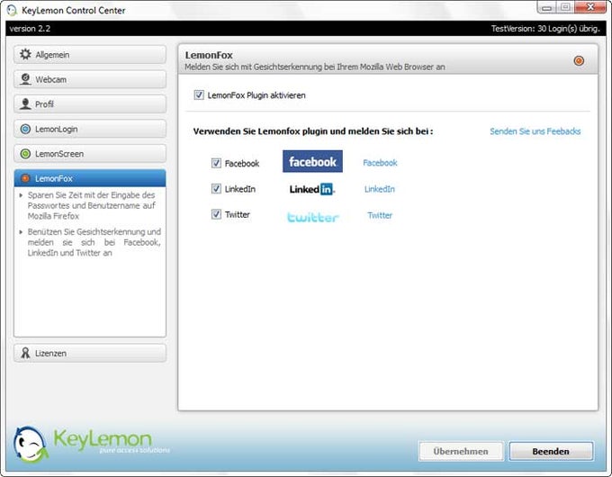Click the person icon beside Profil
The height and width of the screenshot is (477, 612).
[25, 103]
